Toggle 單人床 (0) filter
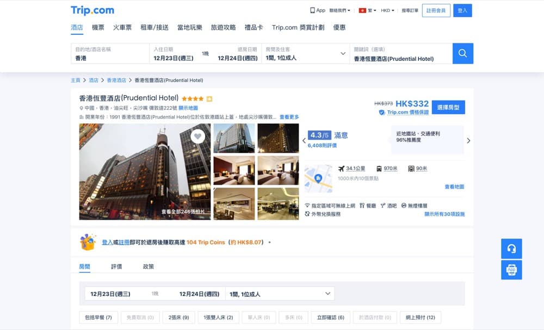The height and width of the screenshot is (330, 544). 259,317
